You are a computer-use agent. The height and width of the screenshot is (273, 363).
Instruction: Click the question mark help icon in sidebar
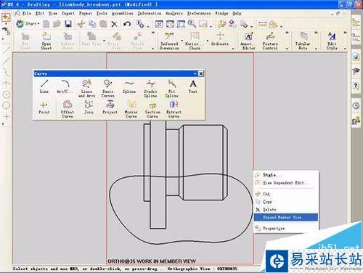point(356,86)
